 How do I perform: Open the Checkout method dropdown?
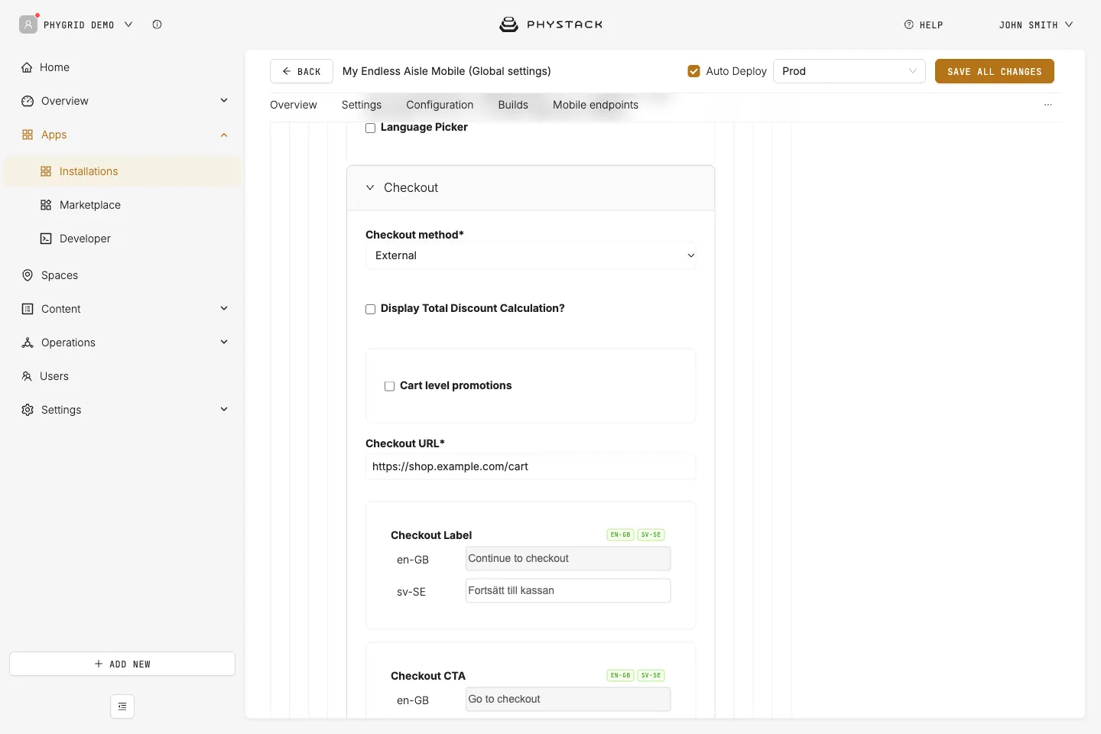click(531, 255)
